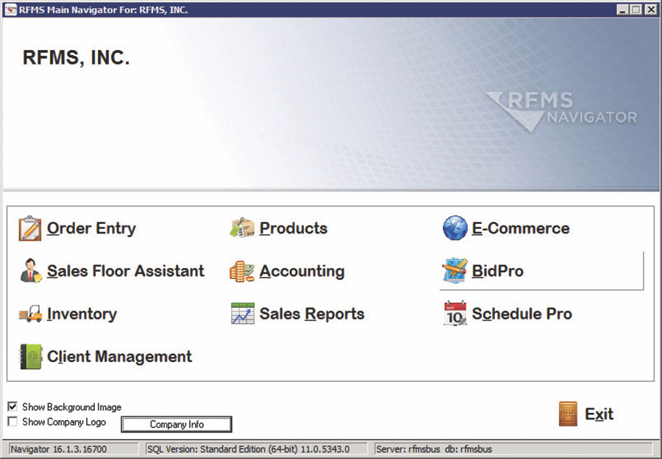This screenshot has width=662, height=459.
Task: Launch the E-Commerce label
Action: 521,228
